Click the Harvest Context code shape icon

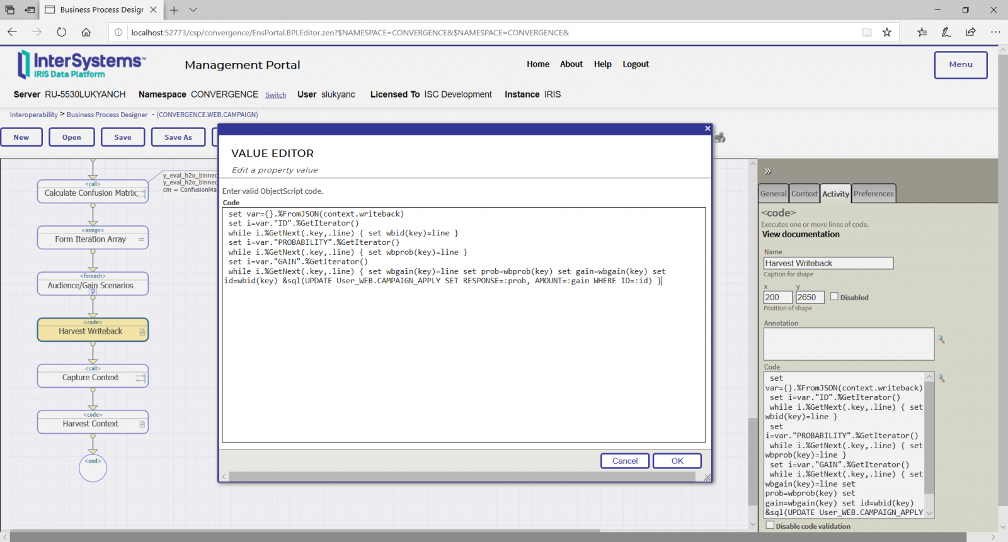coord(142,424)
